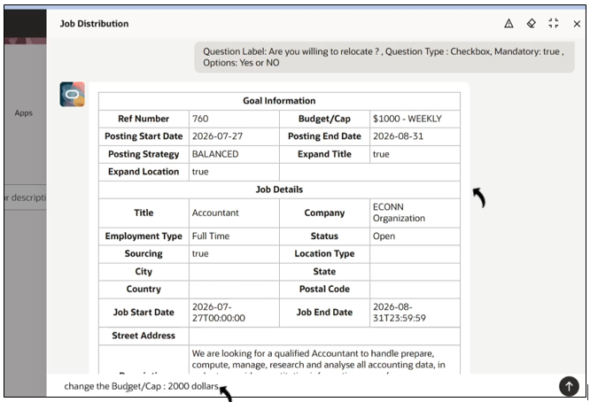Click the Budget/Cap value $1000 - WEEKLY
Screen dimensions: 590x402
point(408,119)
